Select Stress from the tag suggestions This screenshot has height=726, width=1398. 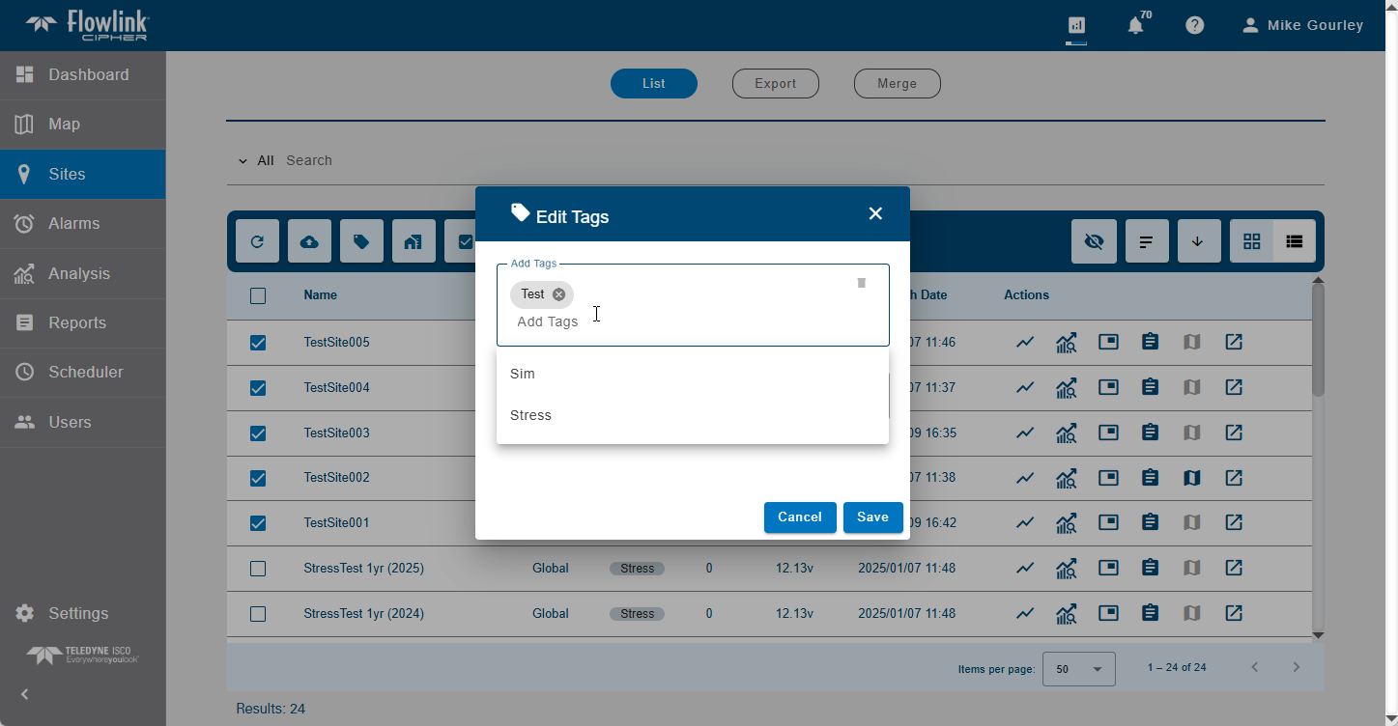(531, 415)
